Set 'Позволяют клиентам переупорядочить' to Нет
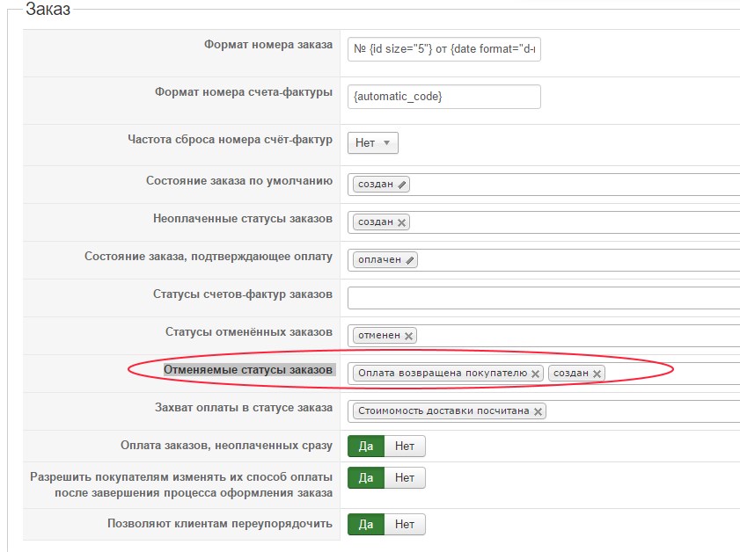740x552 pixels. click(405, 525)
